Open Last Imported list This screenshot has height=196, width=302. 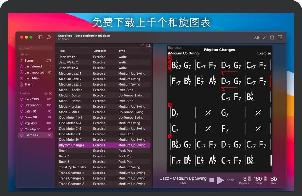tap(35, 72)
